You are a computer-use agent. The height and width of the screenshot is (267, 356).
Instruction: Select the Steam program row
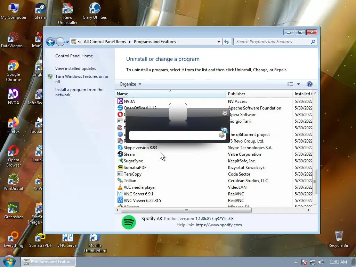pyautogui.click(x=213, y=154)
